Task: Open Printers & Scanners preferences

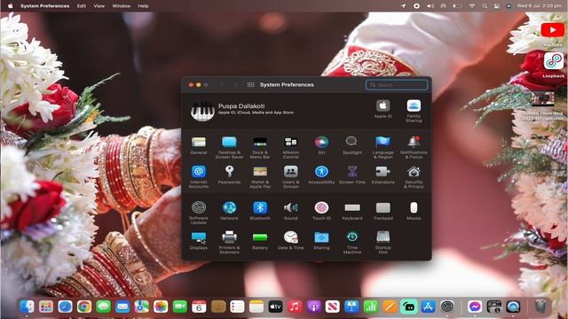Action: tap(229, 242)
